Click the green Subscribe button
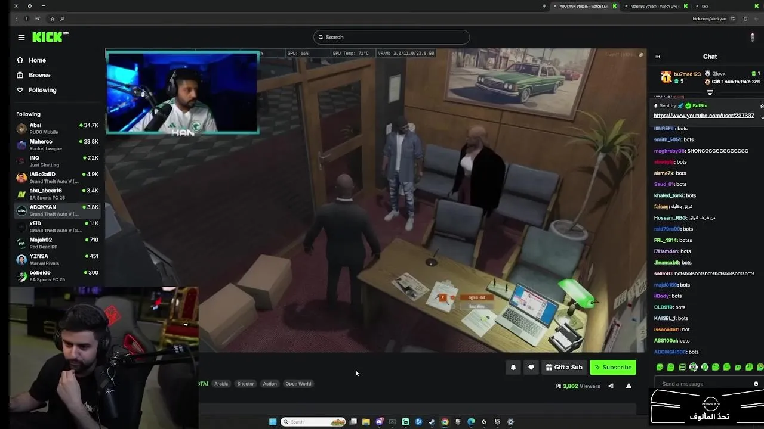 (x=613, y=368)
